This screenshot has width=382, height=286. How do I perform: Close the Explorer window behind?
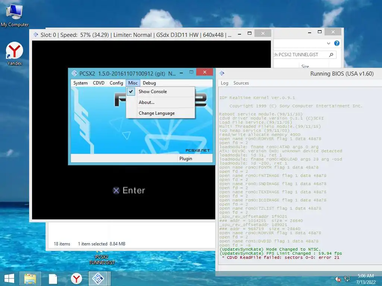click(333, 32)
